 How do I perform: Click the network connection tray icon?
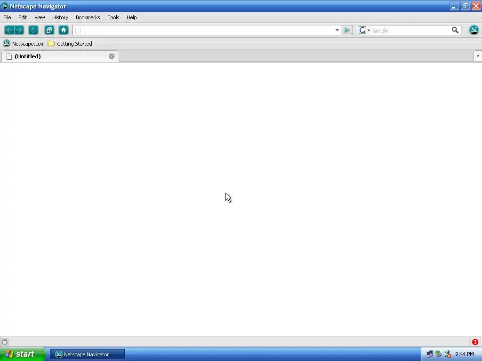[x=429, y=354]
